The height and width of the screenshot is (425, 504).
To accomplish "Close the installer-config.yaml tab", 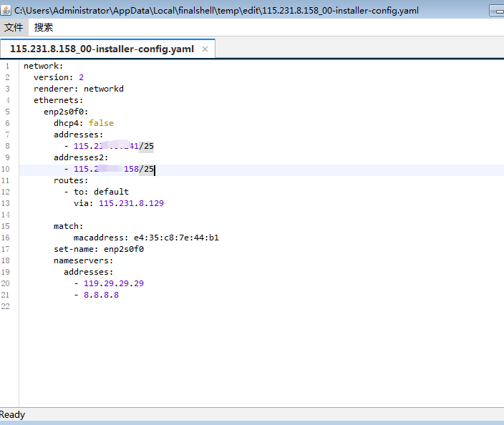I will 205,49.
